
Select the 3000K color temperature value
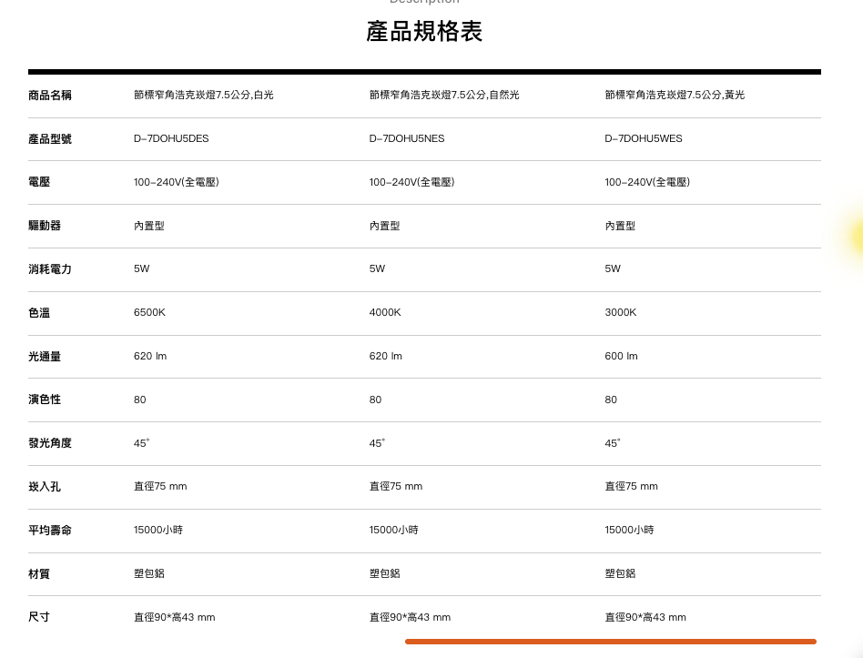621,313
